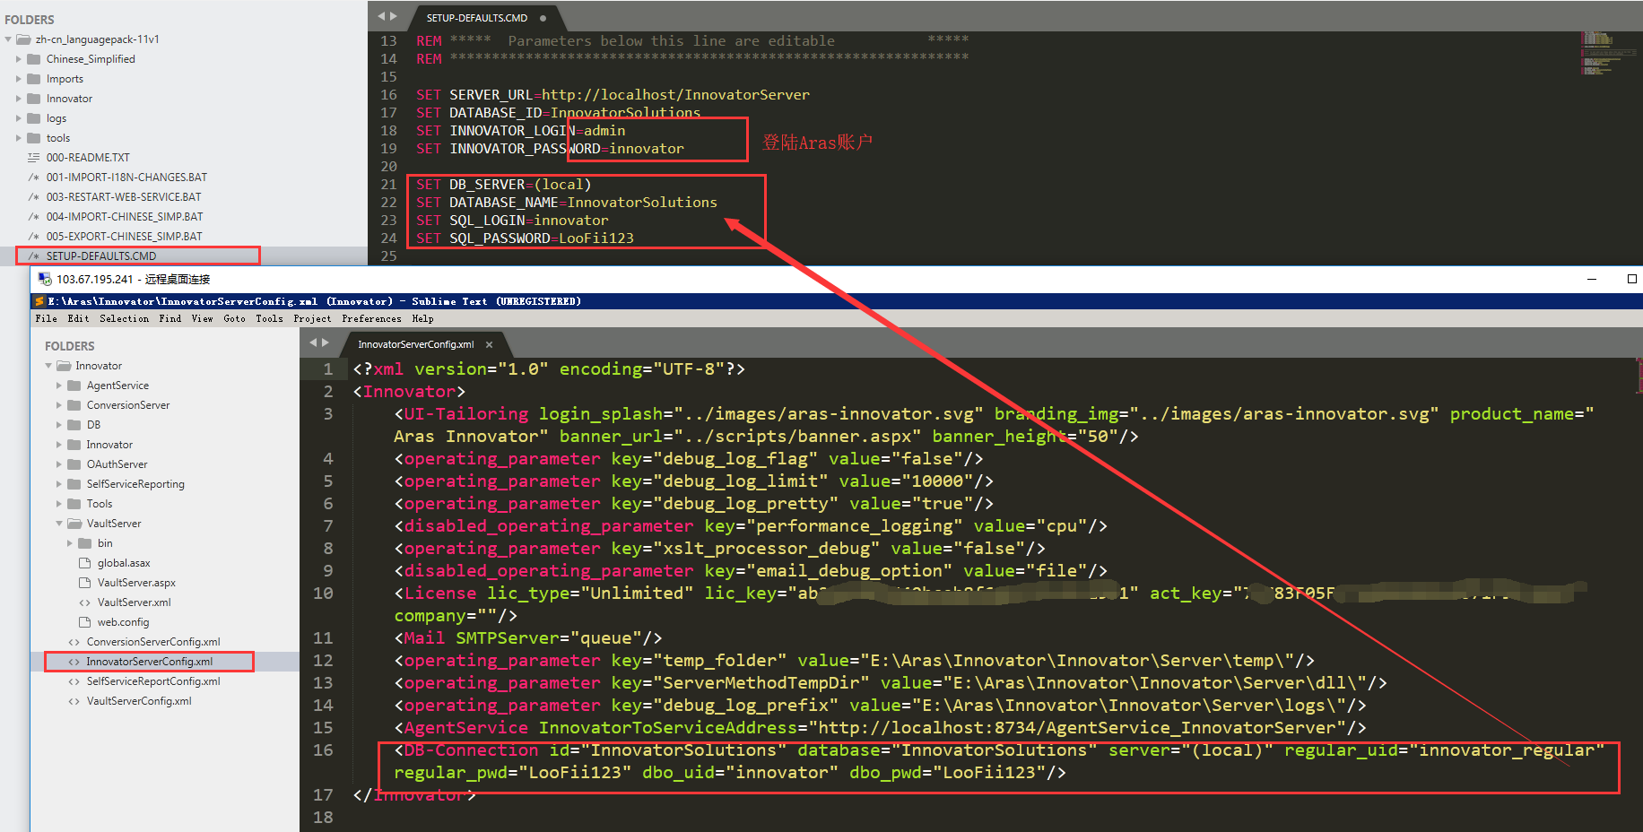Open the Find menu
Image resolution: width=1643 pixels, height=832 pixels.
170,318
